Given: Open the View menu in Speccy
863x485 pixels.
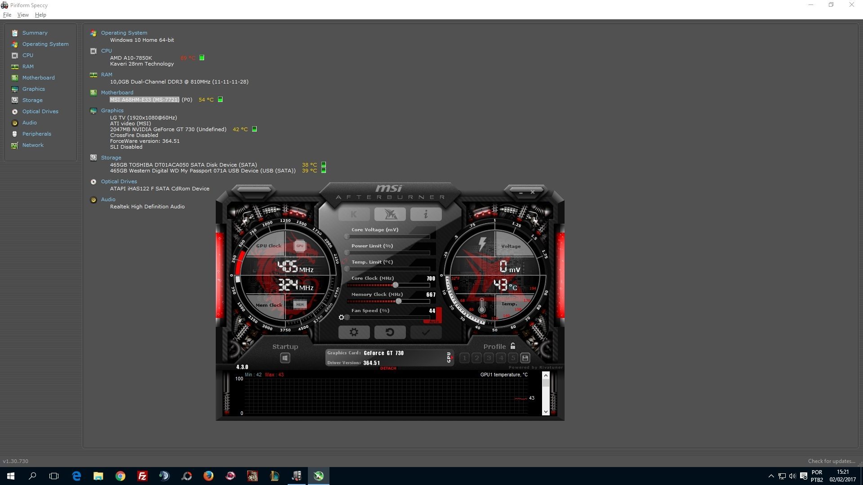Looking at the screenshot, I should click(23, 15).
